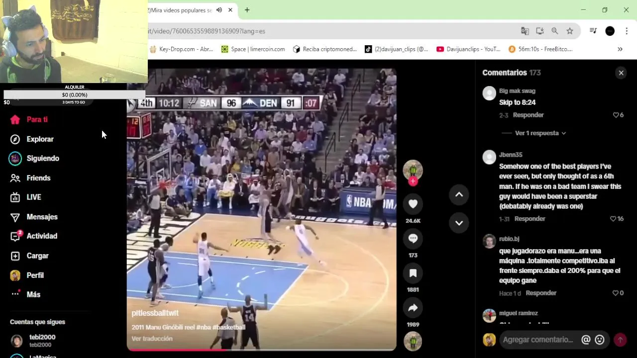Follow creator using the red plus badge
Image resolution: width=637 pixels, height=358 pixels.
pyautogui.click(x=413, y=181)
